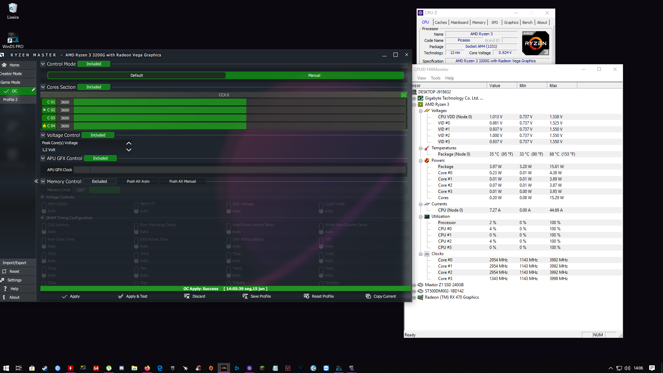Click Save Profile

(x=257, y=296)
